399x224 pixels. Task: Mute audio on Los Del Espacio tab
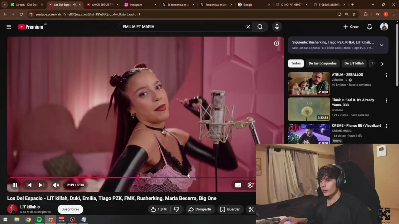point(74,5)
